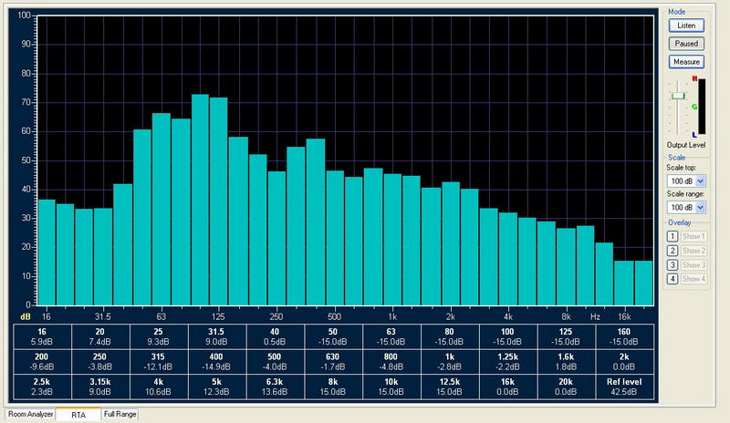730x423 pixels.
Task: Click the 31.5 Hz band gain cell
Action: coord(216,337)
